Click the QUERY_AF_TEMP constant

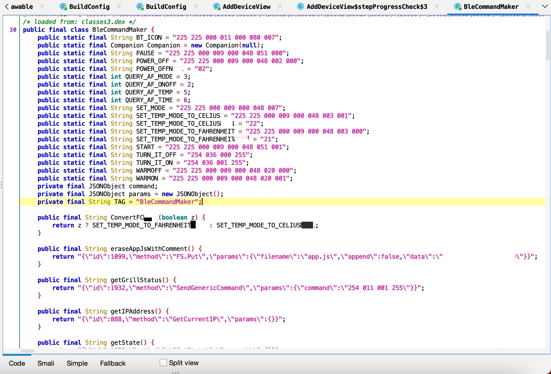pos(149,92)
